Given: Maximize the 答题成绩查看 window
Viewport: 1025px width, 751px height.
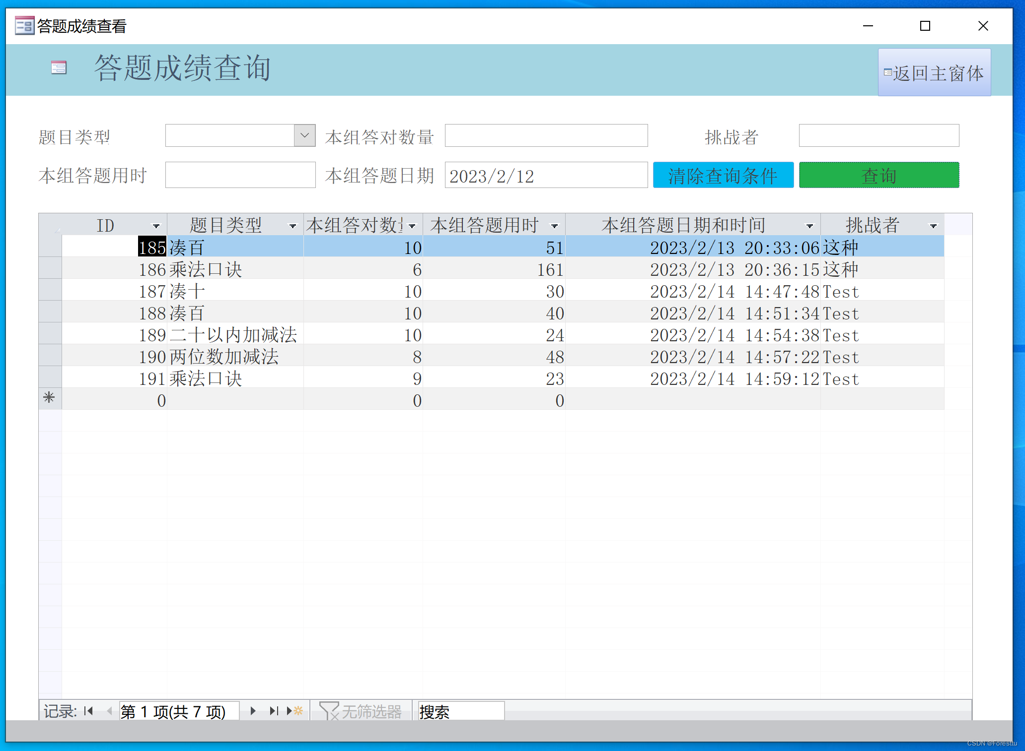Looking at the screenshot, I should pos(925,26).
